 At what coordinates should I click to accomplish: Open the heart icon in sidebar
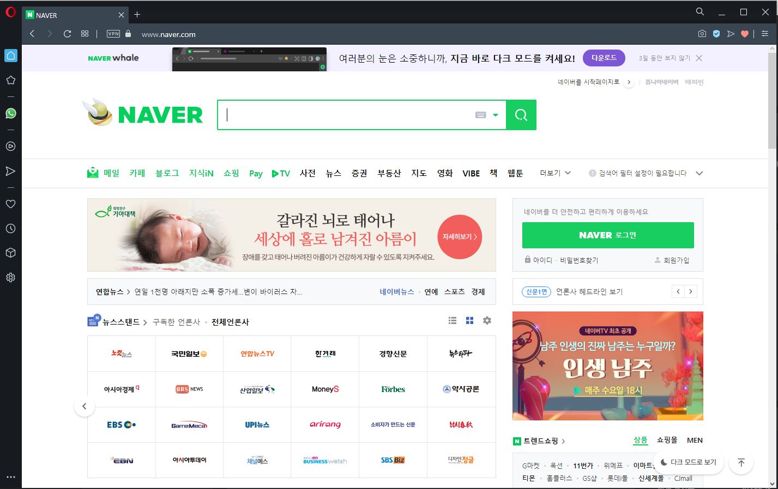click(10, 204)
